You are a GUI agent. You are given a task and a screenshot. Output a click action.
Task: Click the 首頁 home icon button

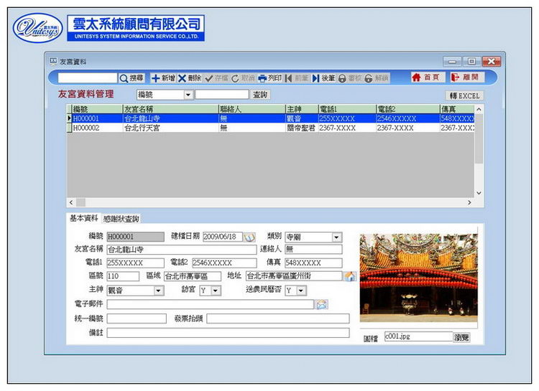point(425,77)
